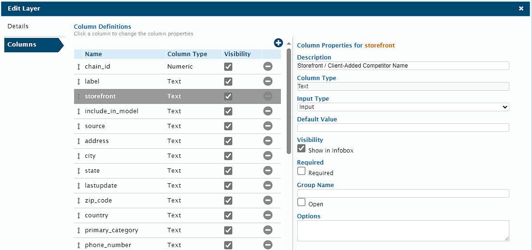Click scroll-up arrow of column list
532x250 pixels.
(289, 44)
